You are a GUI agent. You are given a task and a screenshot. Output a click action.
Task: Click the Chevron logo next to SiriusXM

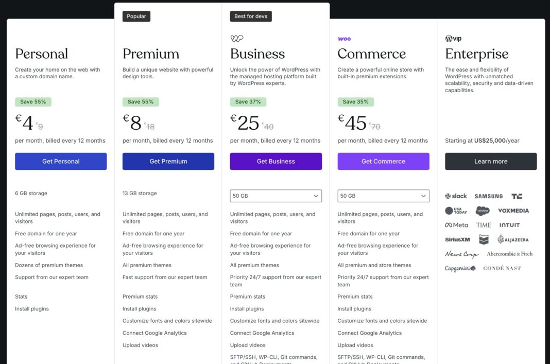tap(483, 239)
